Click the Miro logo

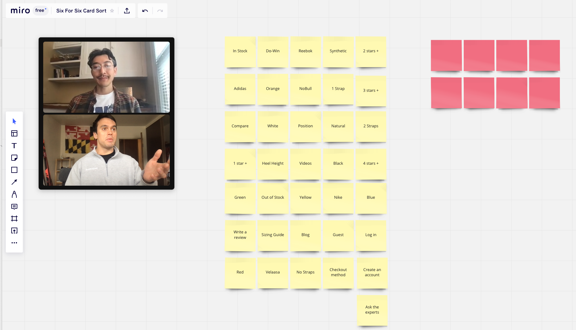[20, 11]
